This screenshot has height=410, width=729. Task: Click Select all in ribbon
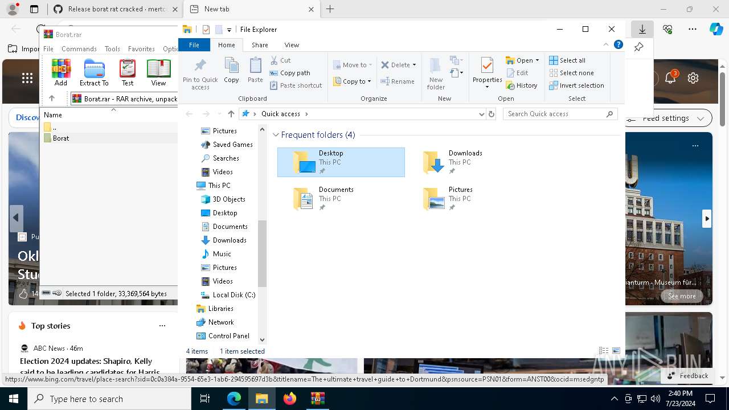click(x=567, y=60)
